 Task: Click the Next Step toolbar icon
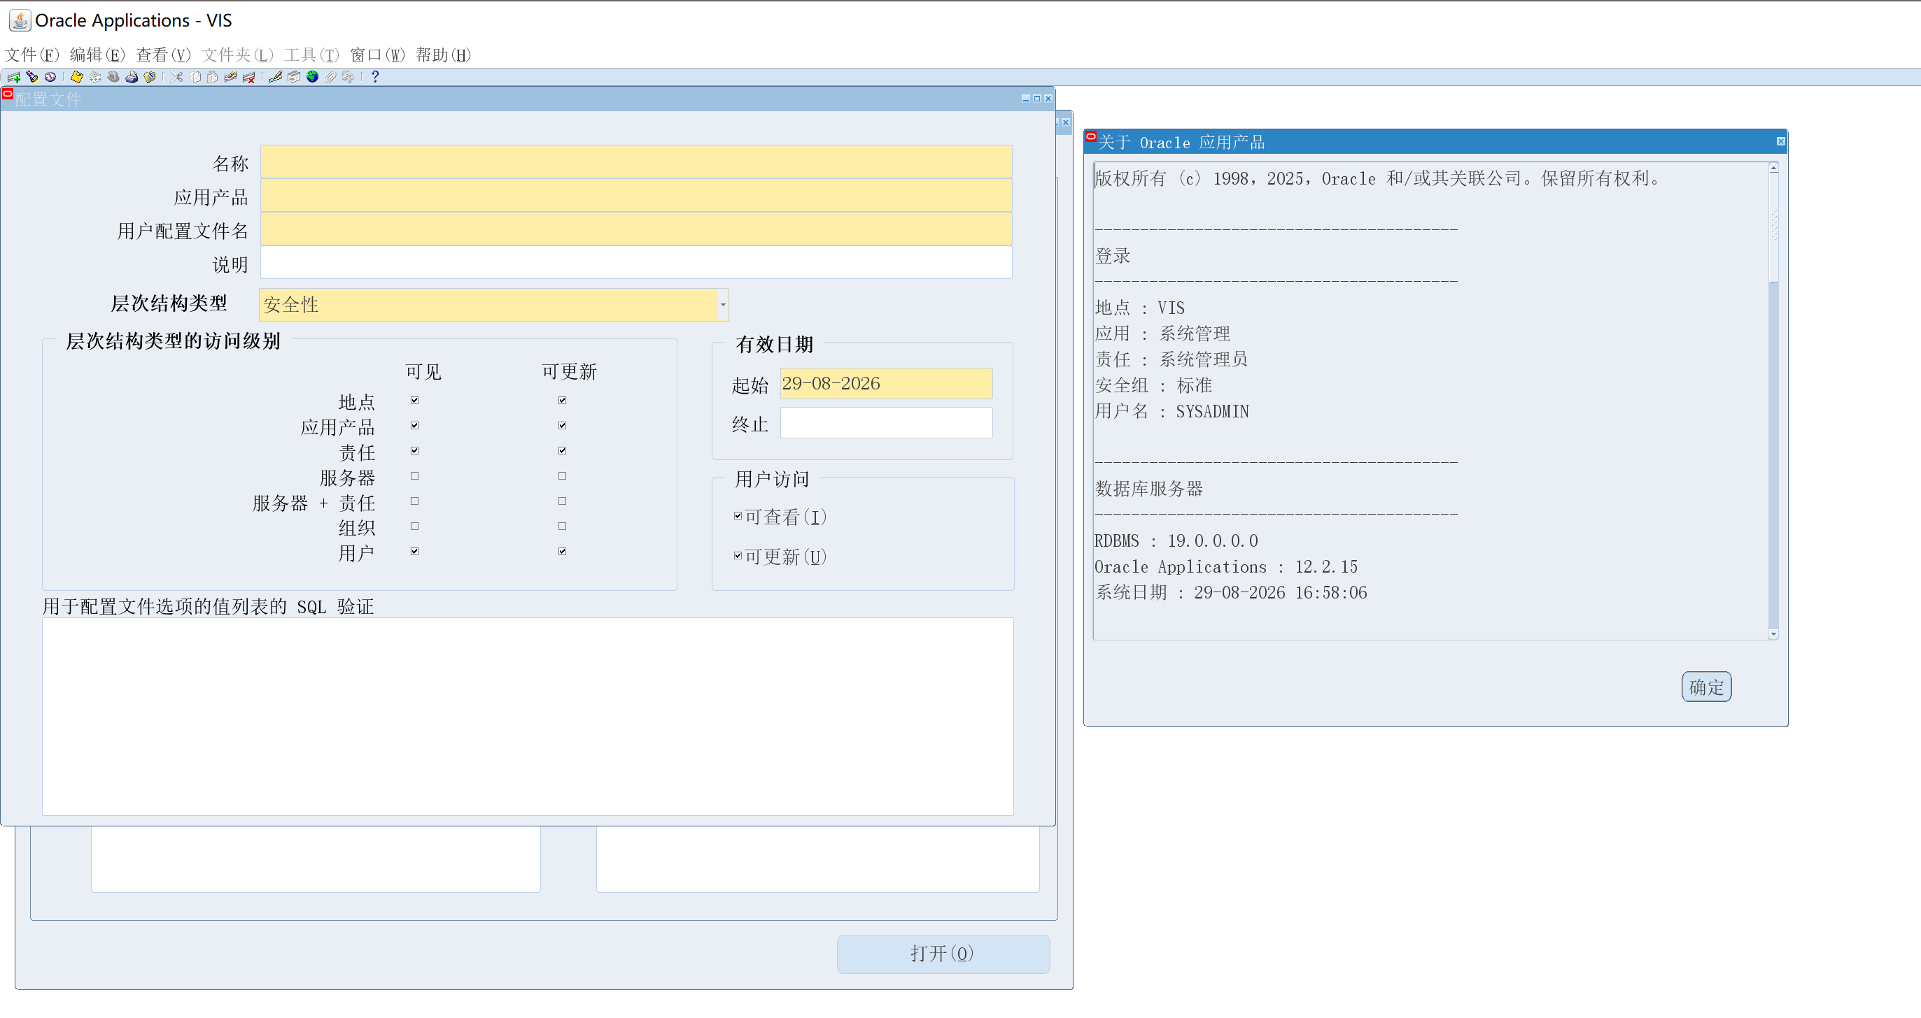pyautogui.click(x=94, y=77)
